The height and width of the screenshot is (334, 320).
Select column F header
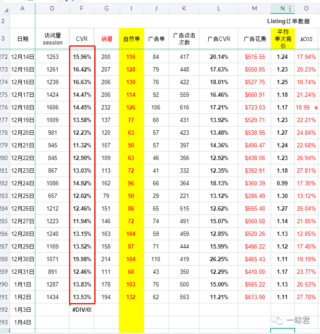82,8
